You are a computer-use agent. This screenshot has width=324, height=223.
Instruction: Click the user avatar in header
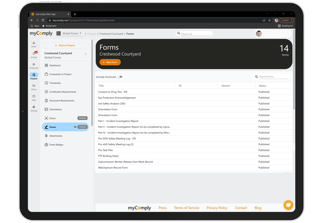point(259,33)
